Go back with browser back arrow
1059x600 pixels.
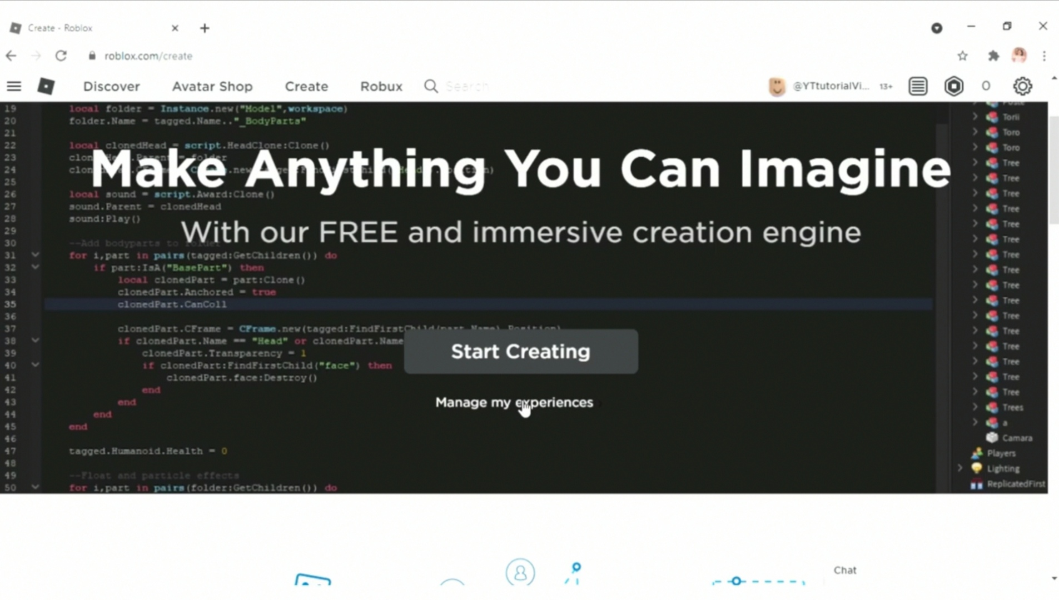tap(11, 56)
